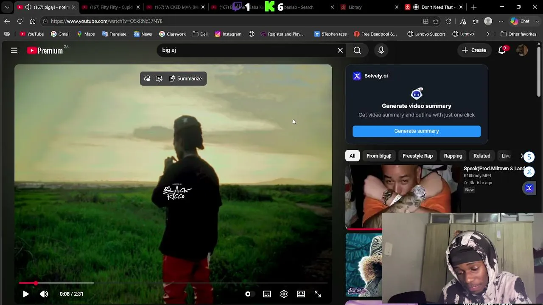Select the 'Related' filter chip

[482, 156]
